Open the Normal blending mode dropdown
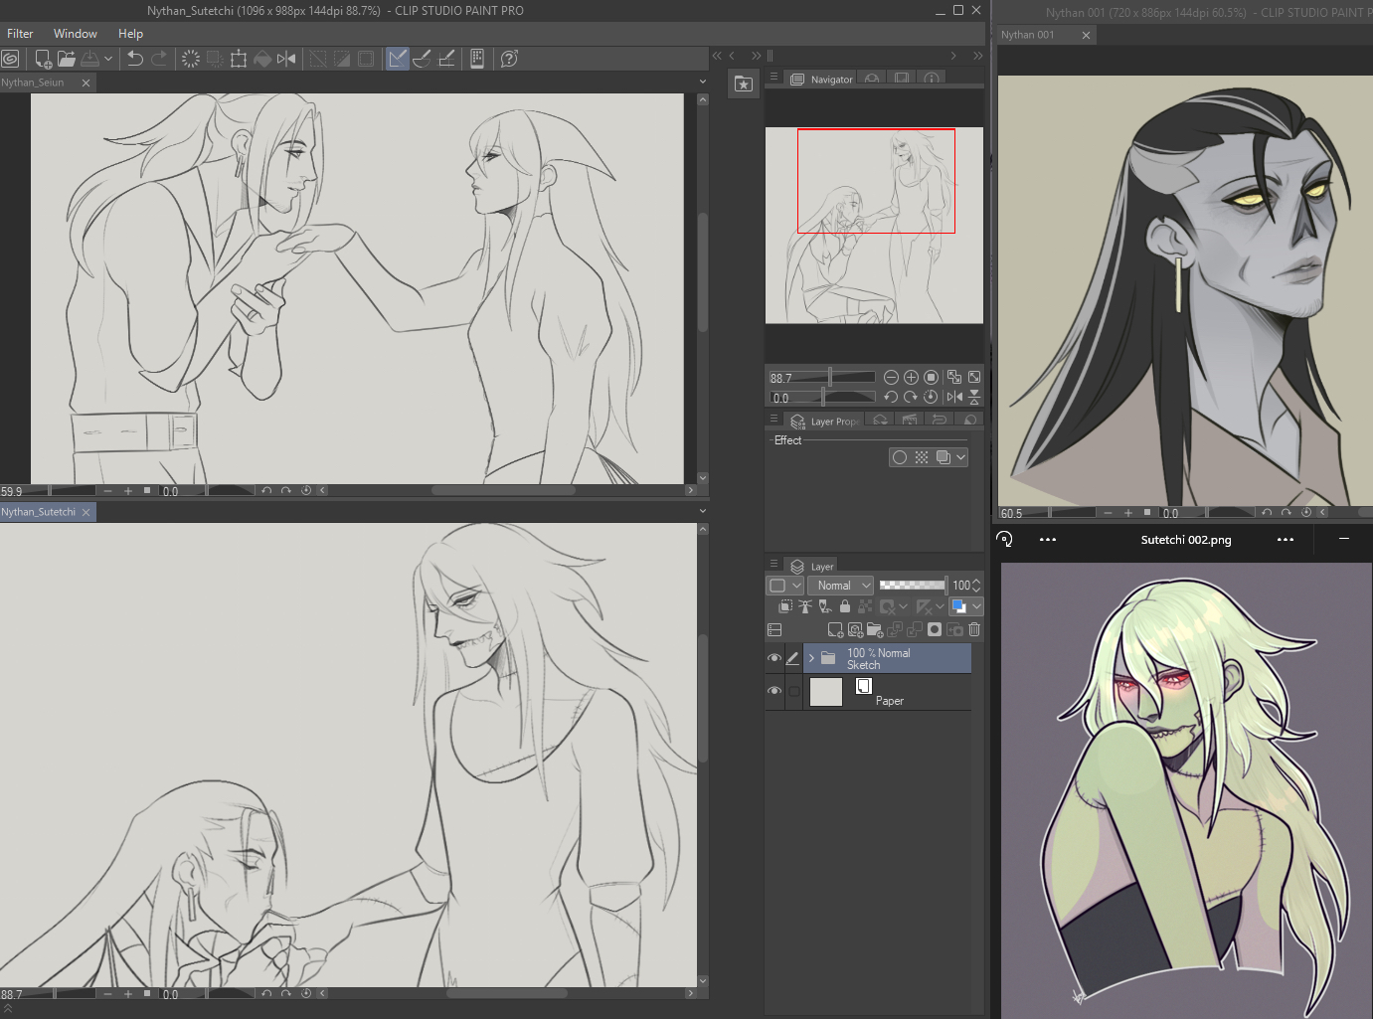The width and height of the screenshot is (1373, 1019). click(x=840, y=586)
